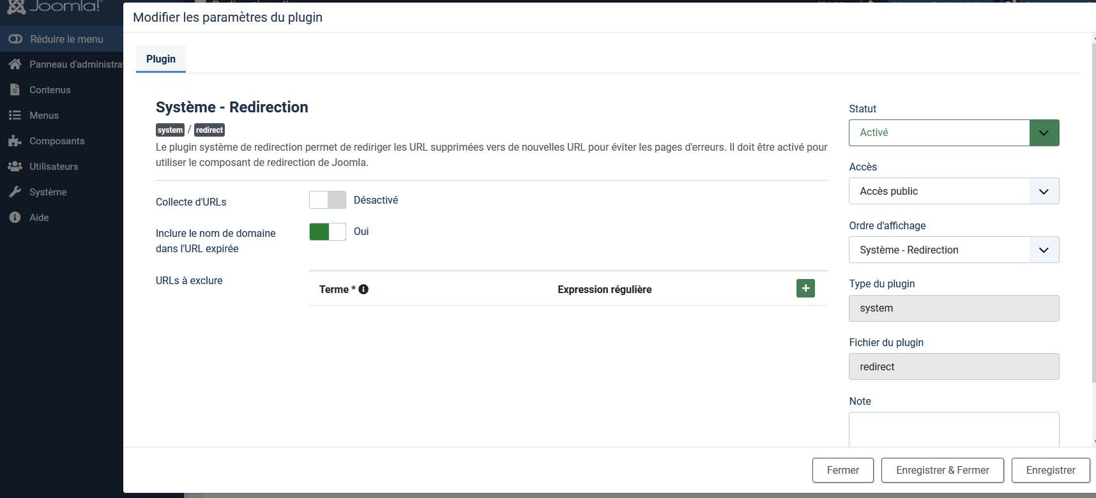Toggle the Collecte d'URLs switch
The height and width of the screenshot is (498, 1096).
click(x=328, y=200)
